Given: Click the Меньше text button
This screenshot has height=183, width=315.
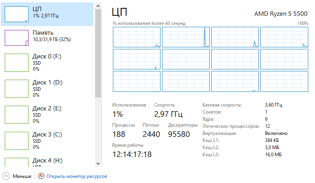Looking at the screenshot, I should tap(21, 176).
